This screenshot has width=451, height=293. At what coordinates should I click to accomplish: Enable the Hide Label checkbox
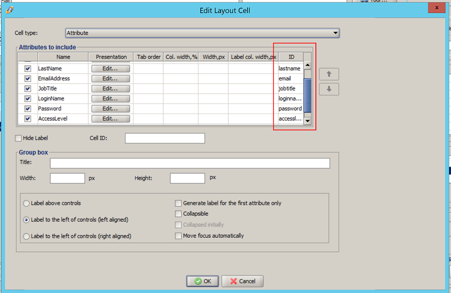click(18, 138)
